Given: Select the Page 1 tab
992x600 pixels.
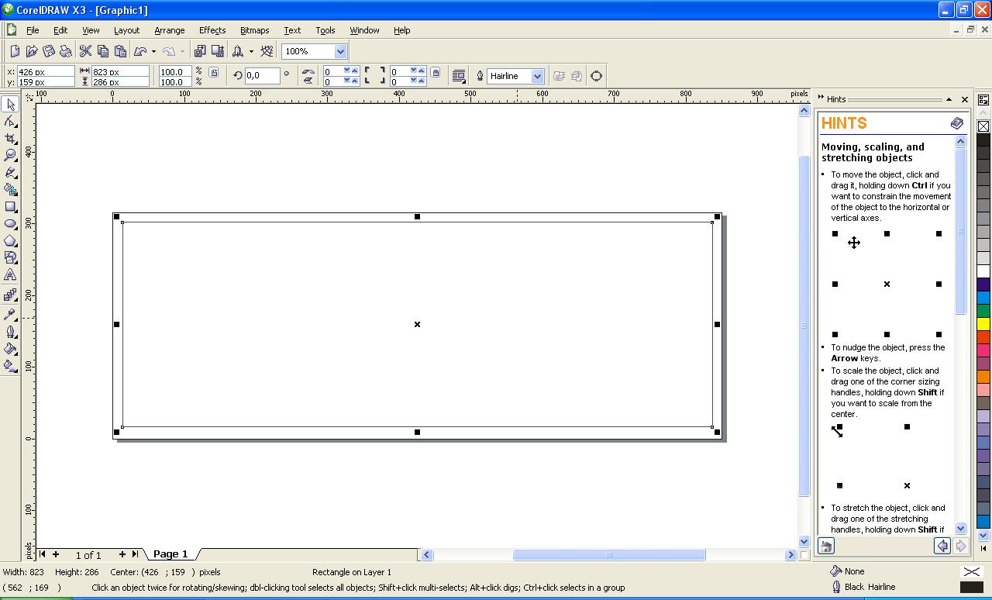Looking at the screenshot, I should (x=170, y=554).
